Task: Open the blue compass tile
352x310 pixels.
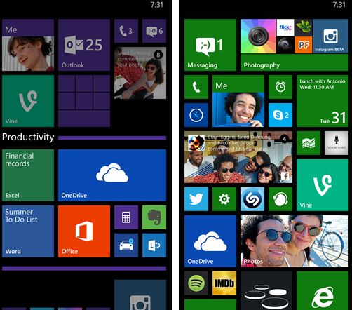Action: 196,115
